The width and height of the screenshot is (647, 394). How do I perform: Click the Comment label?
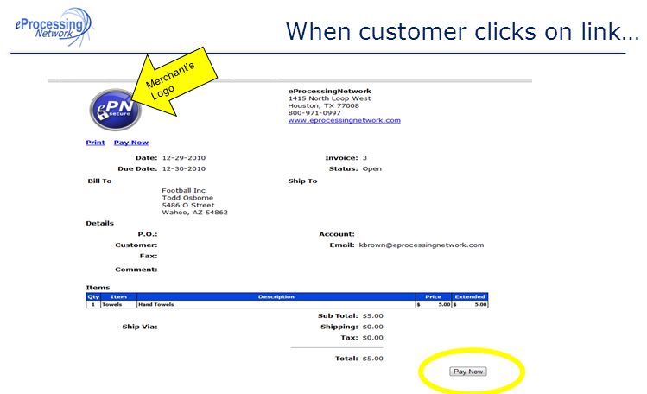136,270
